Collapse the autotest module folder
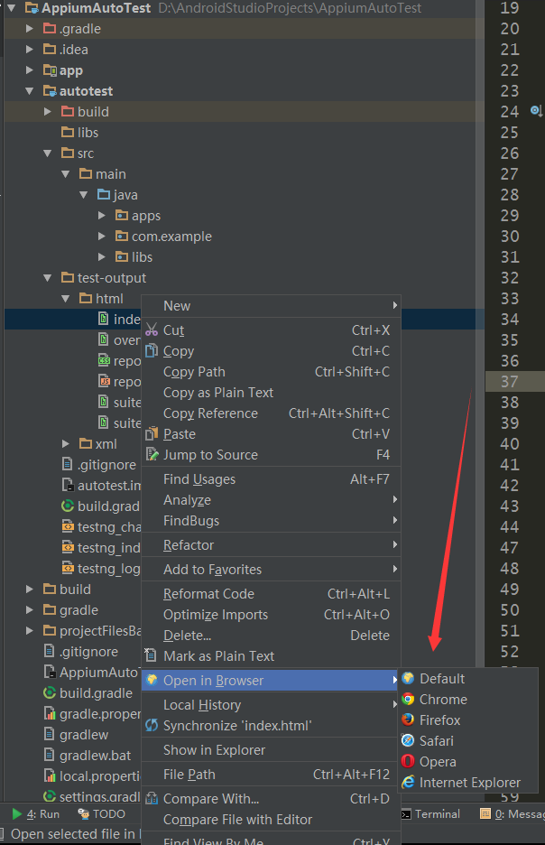The image size is (545, 845). 30,91
